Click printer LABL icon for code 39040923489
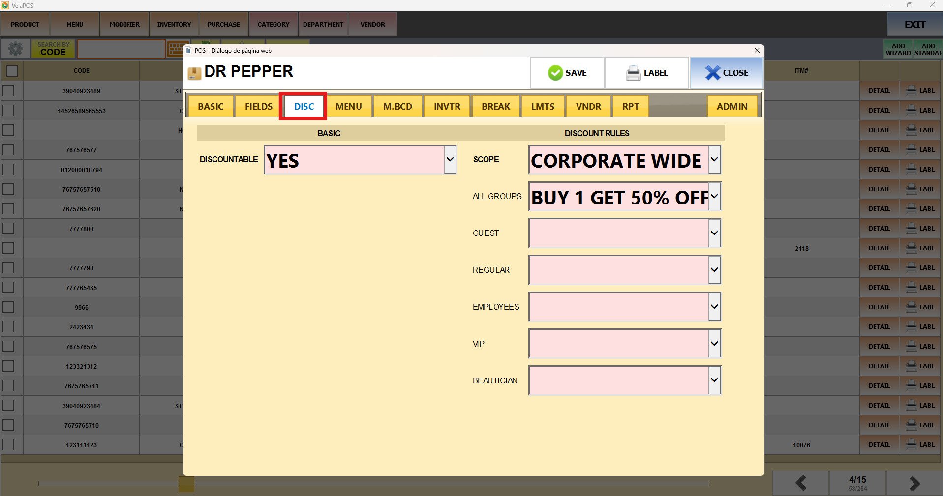This screenshot has height=496, width=943. point(911,91)
